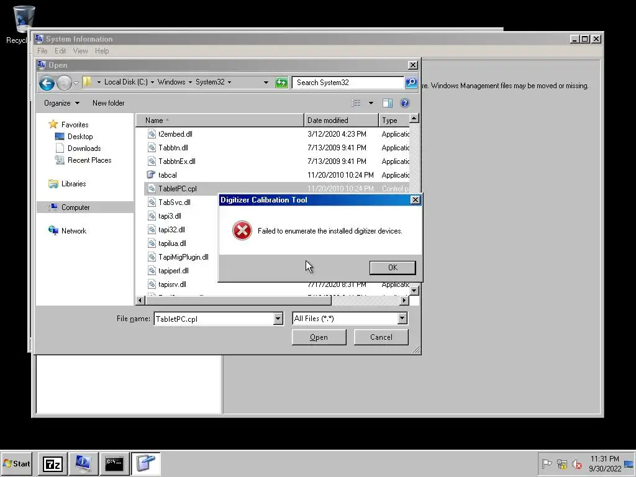Click the file list scroll-down arrow

pyautogui.click(x=414, y=291)
